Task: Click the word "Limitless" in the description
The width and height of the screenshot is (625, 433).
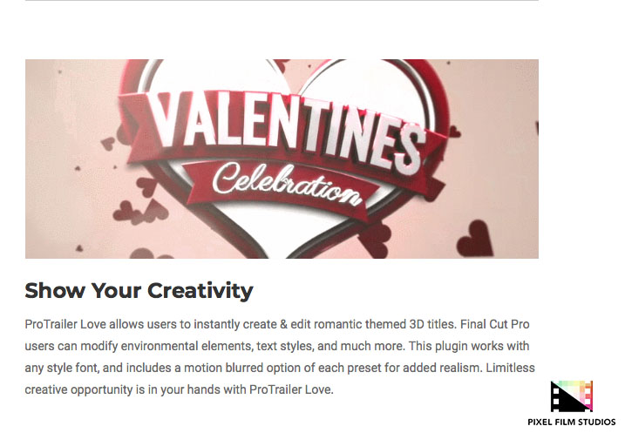Action: tap(509, 368)
